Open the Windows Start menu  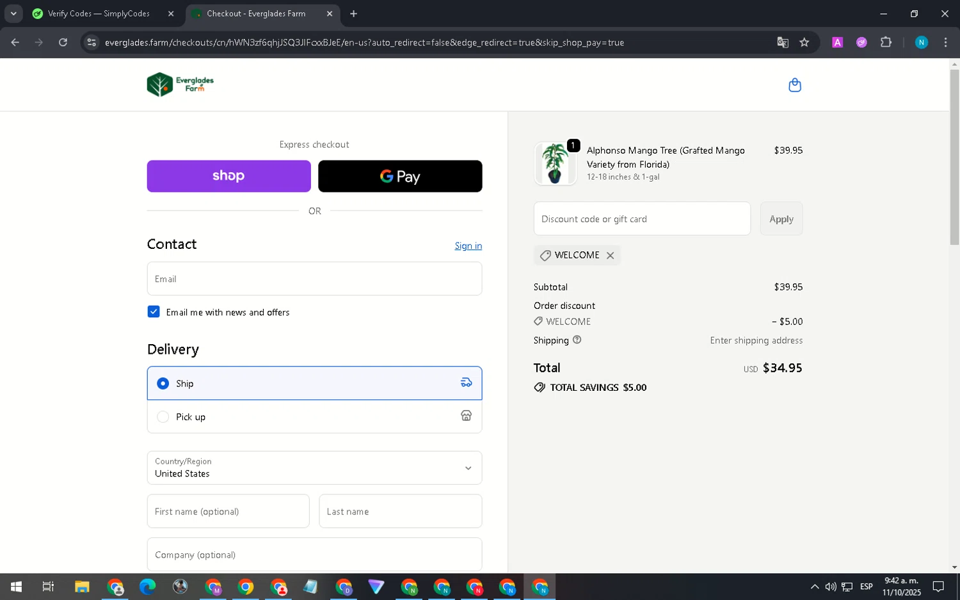(x=16, y=587)
